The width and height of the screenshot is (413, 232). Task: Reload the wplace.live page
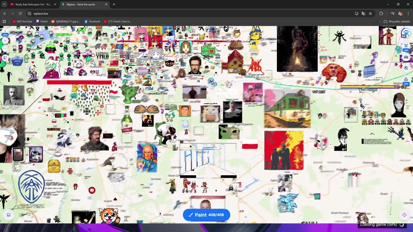click(x=20, y=14)
